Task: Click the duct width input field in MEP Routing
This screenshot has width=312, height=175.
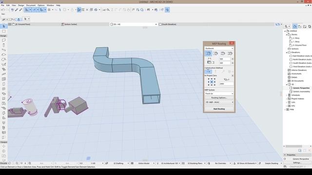Action: [x=225, y=59]
